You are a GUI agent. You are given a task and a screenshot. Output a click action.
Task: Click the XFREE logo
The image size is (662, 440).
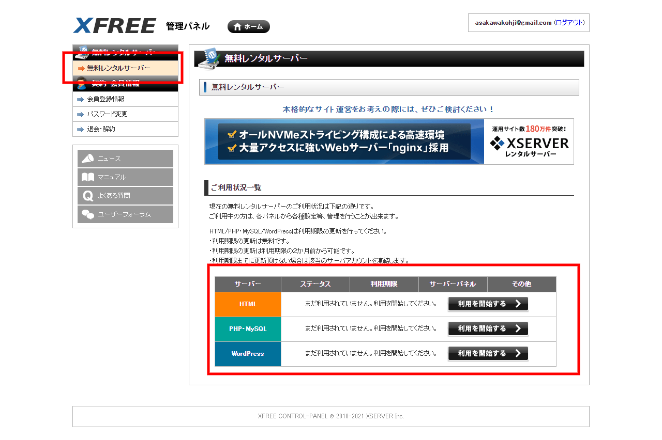[x=114, y=26]
